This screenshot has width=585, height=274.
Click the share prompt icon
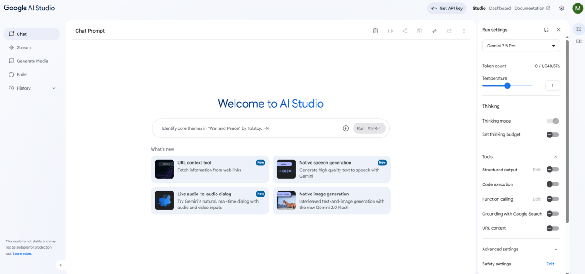(x=405, y=31)
